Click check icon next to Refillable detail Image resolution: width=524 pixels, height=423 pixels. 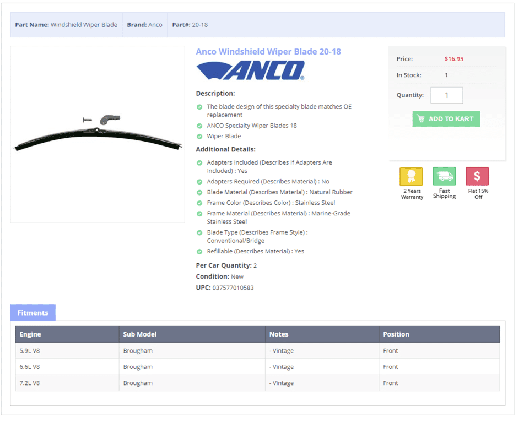(199, 252)
